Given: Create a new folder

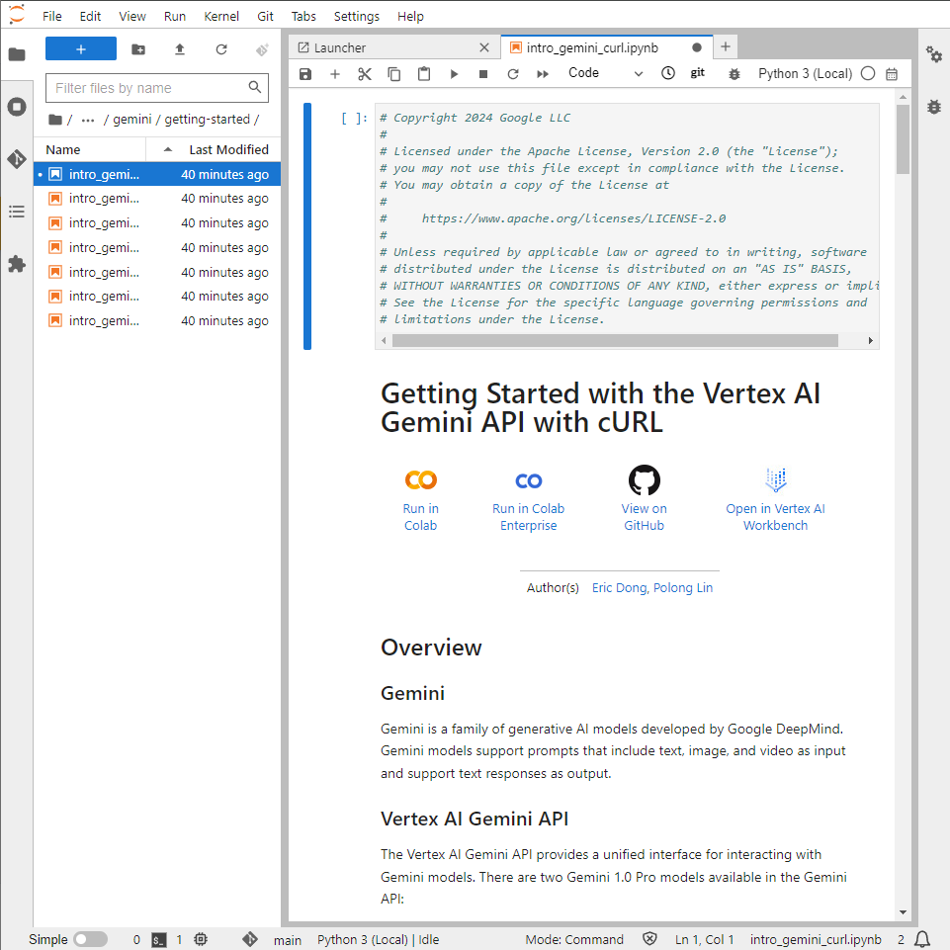Looking at the screenshot, I should pos(138,49).
